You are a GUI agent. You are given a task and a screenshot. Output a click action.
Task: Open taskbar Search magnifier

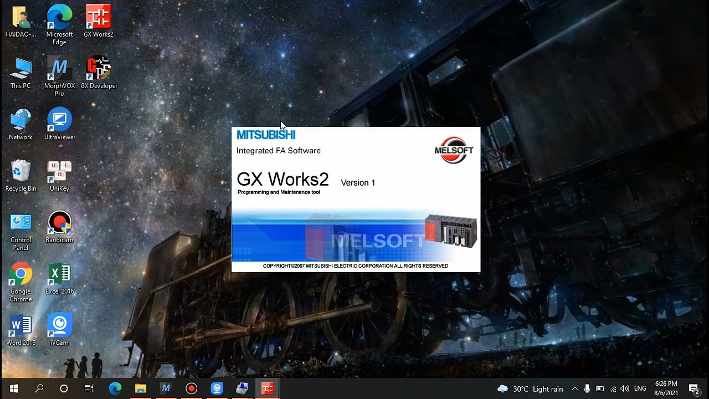[39, 388]
